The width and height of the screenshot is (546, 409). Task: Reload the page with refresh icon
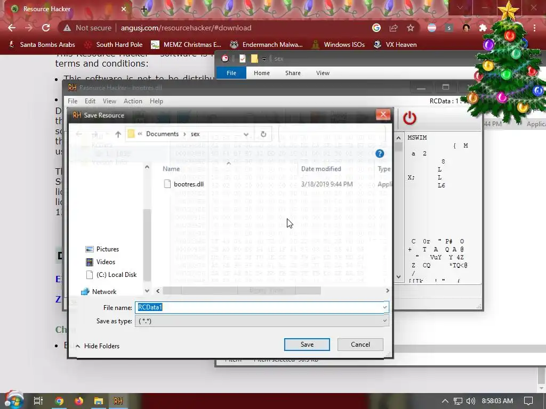pyautogui.click(x=46, y=28)
